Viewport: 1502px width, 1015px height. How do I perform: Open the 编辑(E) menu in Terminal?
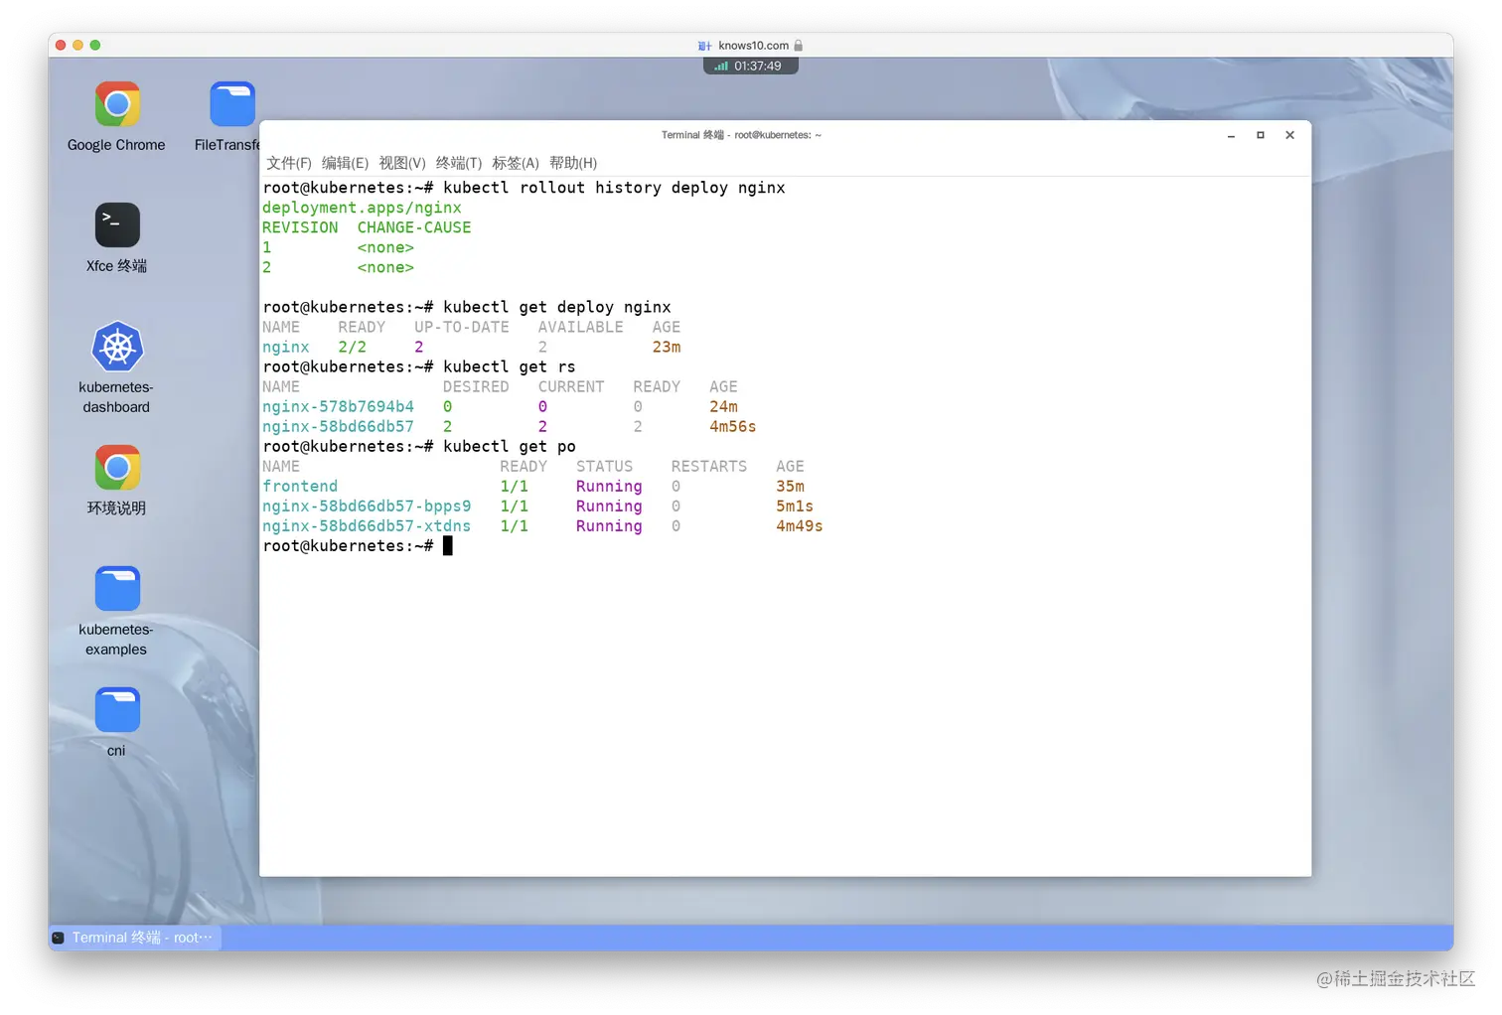(x=345, y=163)
